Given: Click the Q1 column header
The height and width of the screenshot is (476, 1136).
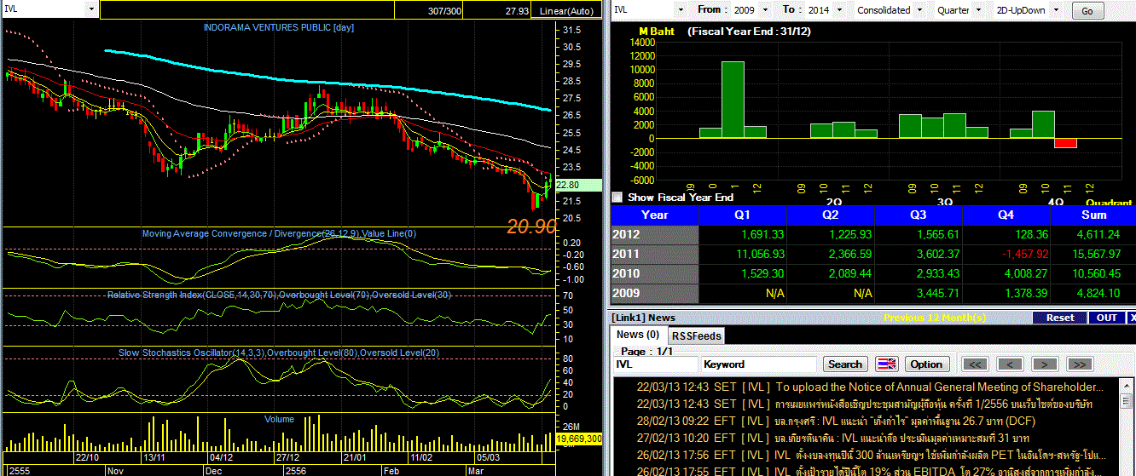Looking at the screenshot, I should pos(743,215).
